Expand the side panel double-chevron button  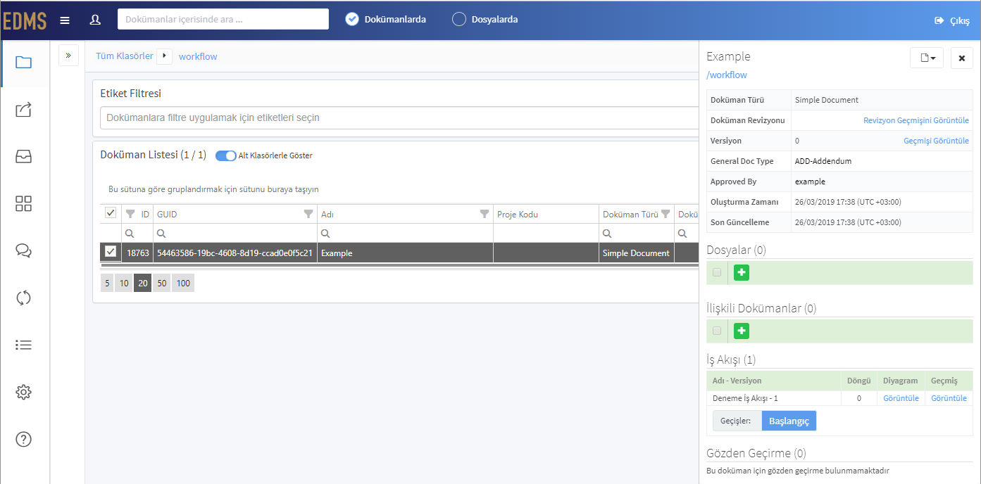click(x=68, y=55)
